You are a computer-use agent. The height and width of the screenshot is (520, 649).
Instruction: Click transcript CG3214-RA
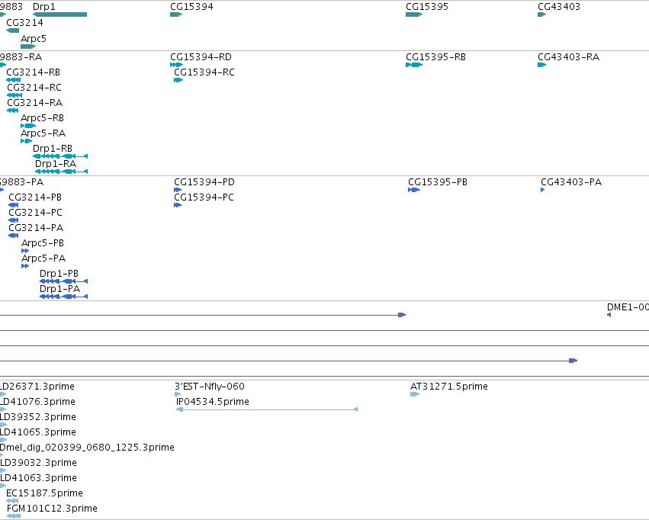coord(35,103)
